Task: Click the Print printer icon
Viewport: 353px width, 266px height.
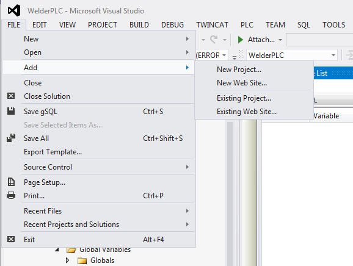Action: coord(11,195)
